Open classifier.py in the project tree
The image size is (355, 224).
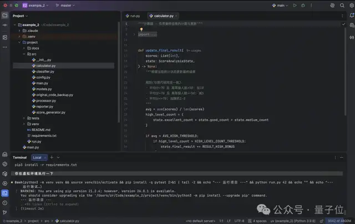[x=44, y=72]
